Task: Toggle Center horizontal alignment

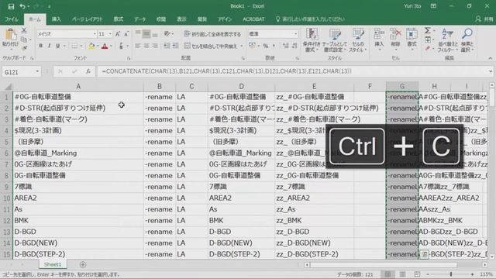Action: click(x=146, y=46)
